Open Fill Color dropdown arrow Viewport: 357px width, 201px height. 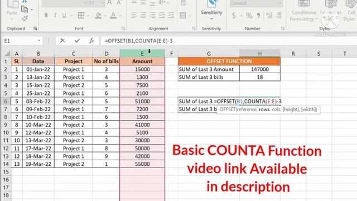(105, 16)
